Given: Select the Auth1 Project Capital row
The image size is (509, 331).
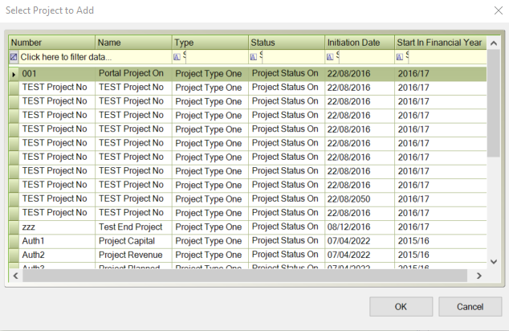Looking at the screenshot, I should click(128, 241).
